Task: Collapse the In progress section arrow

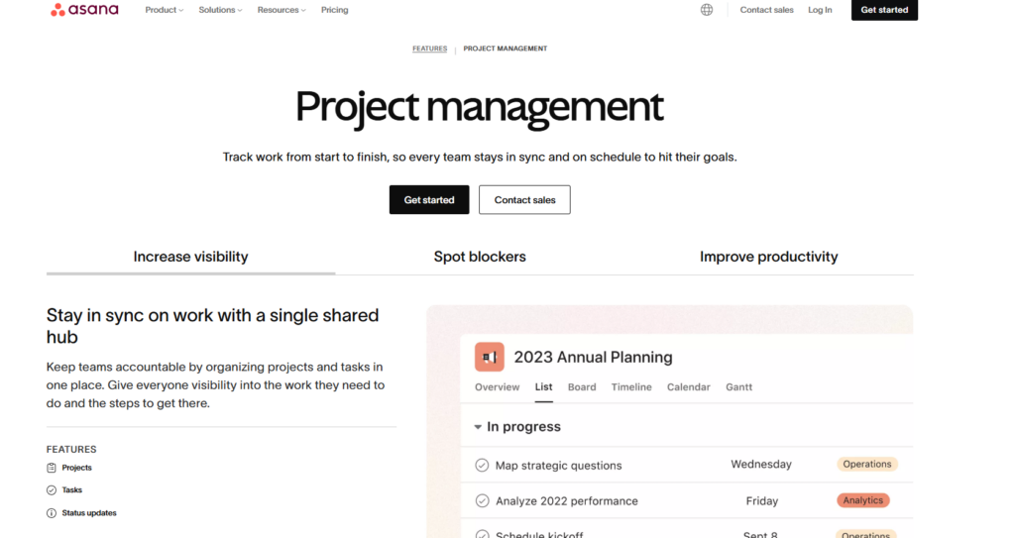Action: (x=478, y=427)
